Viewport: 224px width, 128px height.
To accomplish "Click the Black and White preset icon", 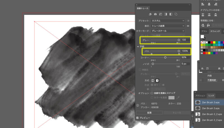I will pyautogui.click(x=171, y=14).
